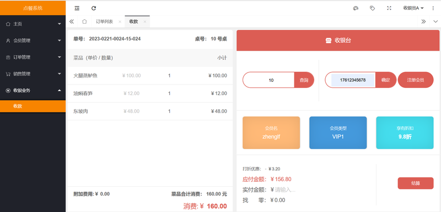
Task: Click the store icon in 收银台 header
Action: pos(329,41)
